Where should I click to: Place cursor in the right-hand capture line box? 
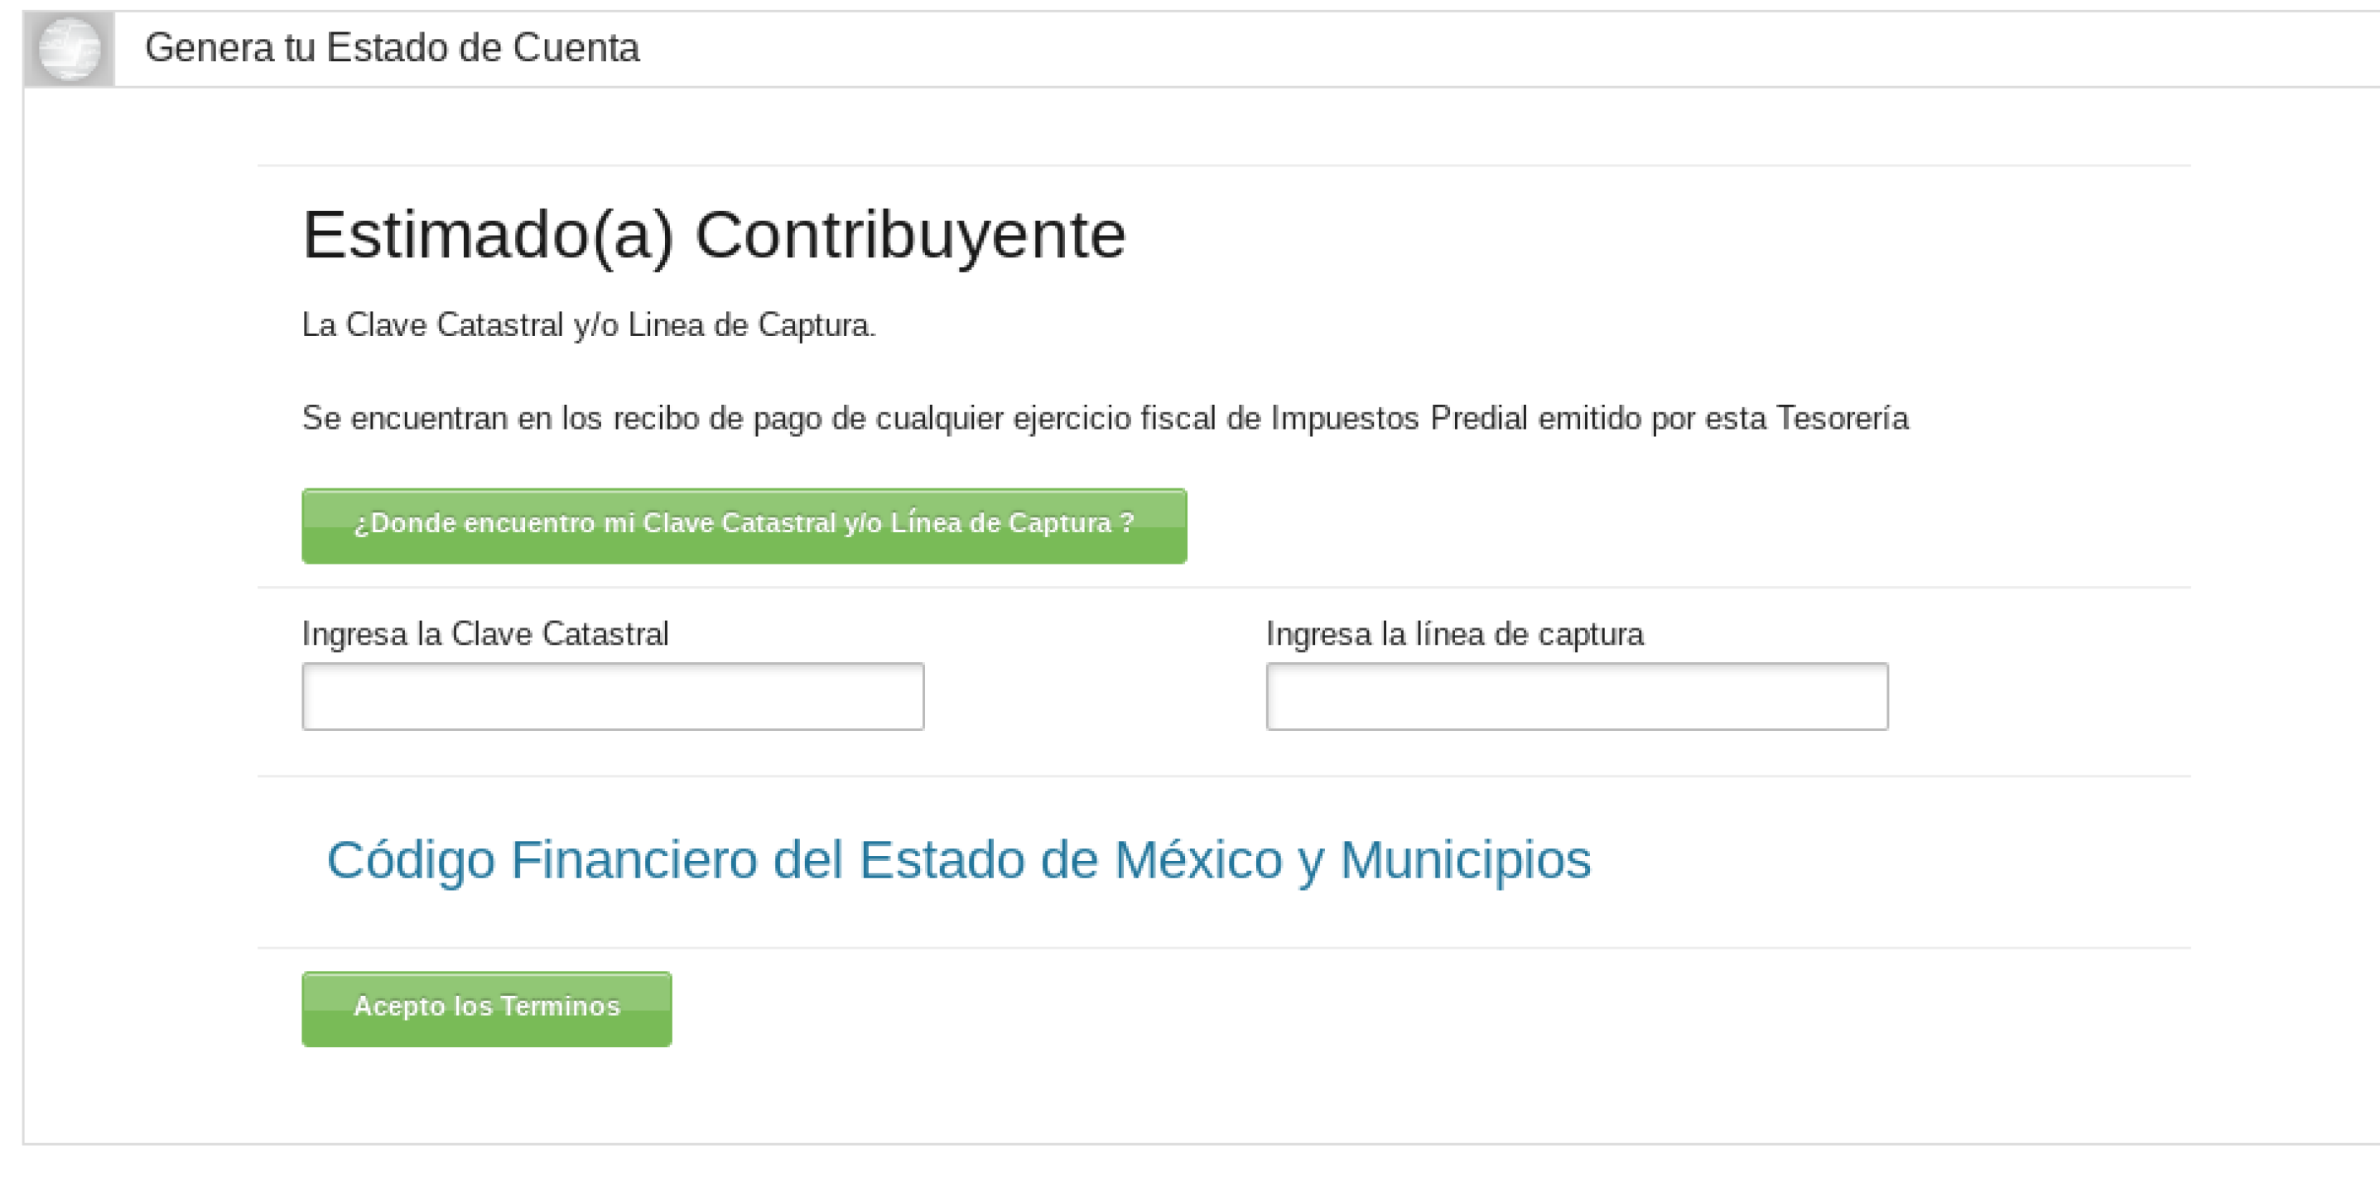click(x=1576, y=696)
